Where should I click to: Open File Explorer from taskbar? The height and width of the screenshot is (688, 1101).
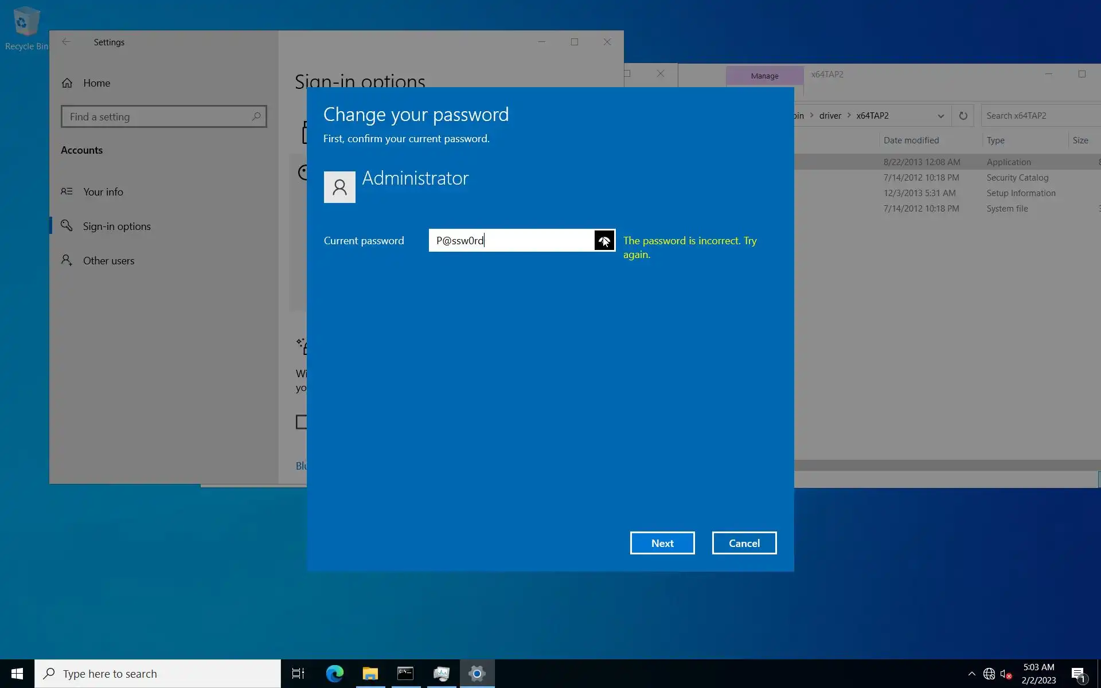[x=370, y=674]
